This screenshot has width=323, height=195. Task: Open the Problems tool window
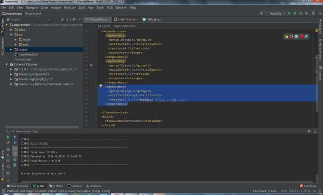[x=93, y=186]
